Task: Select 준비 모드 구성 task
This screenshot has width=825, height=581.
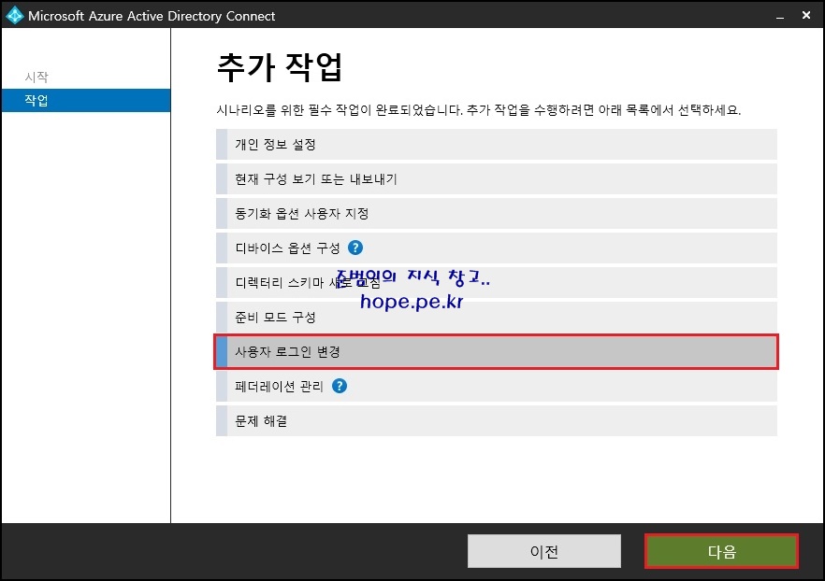Action: click(496, 318)
